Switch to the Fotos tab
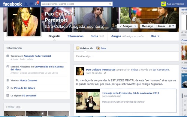 97,36
